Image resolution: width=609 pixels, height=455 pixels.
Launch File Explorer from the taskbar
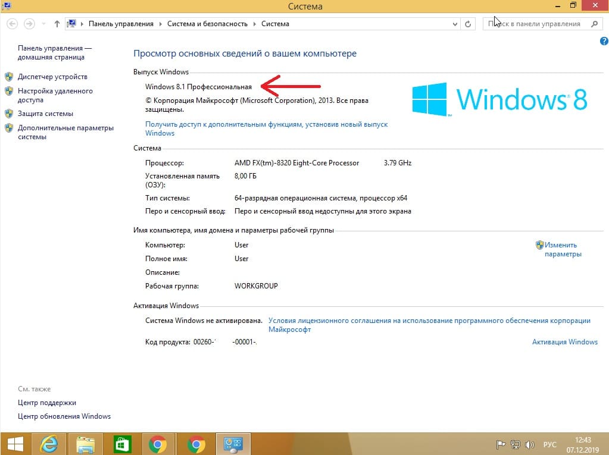click(85, 444)
